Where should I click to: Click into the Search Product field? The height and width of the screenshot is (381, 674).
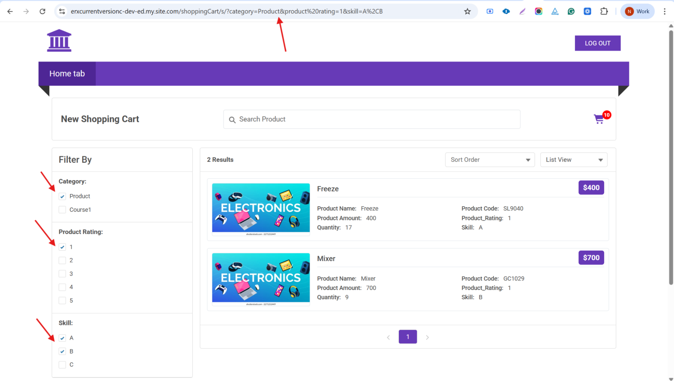tap(372, 119)
